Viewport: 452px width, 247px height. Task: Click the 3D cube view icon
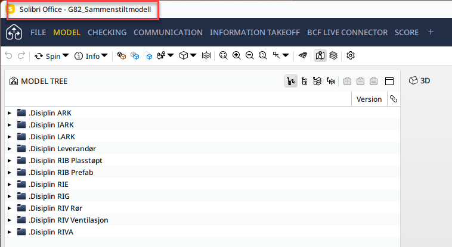click(184, 55)
